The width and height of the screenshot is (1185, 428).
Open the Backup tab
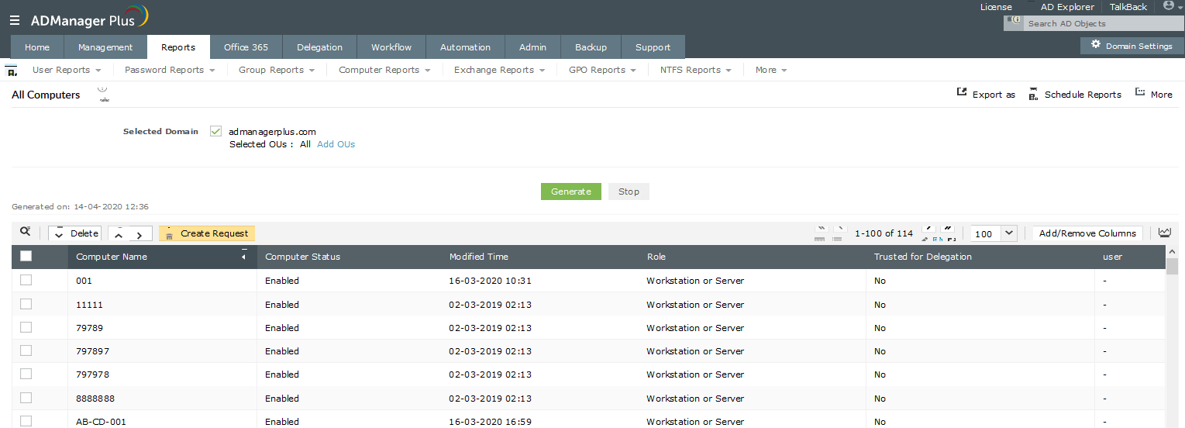(x=591, y=47)
